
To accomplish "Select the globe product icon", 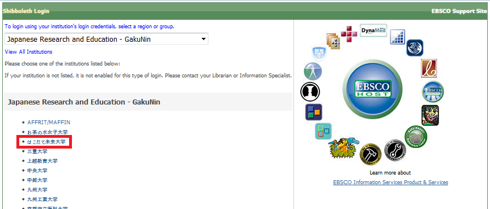I will [x=415, y=48].
